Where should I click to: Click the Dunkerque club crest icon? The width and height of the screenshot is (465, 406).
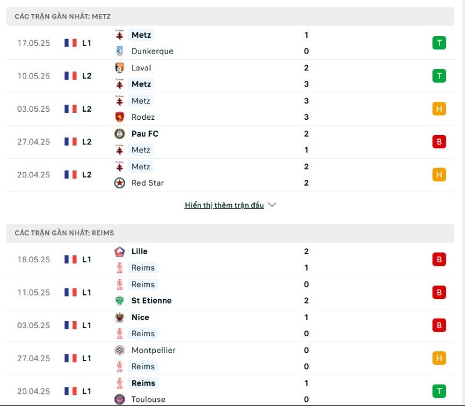tap(120, 51)
